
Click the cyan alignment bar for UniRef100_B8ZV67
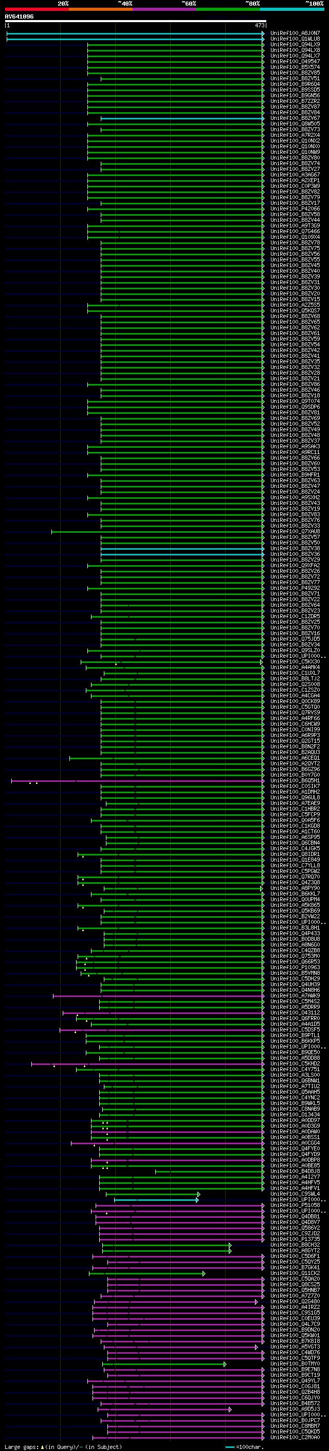click(182, 118)
